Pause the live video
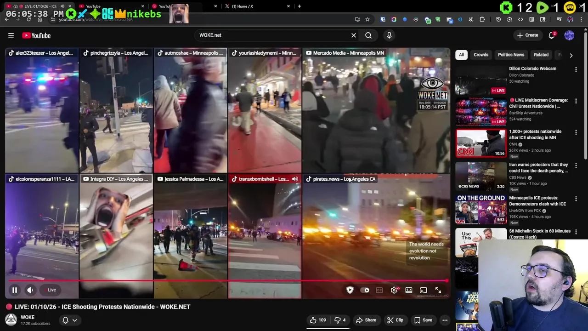This screenshot has height=331, width=588. pyautogui.click(x=14, y=290)
